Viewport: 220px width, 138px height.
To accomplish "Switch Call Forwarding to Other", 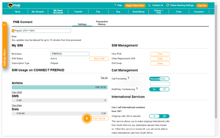I will (164, 79).
